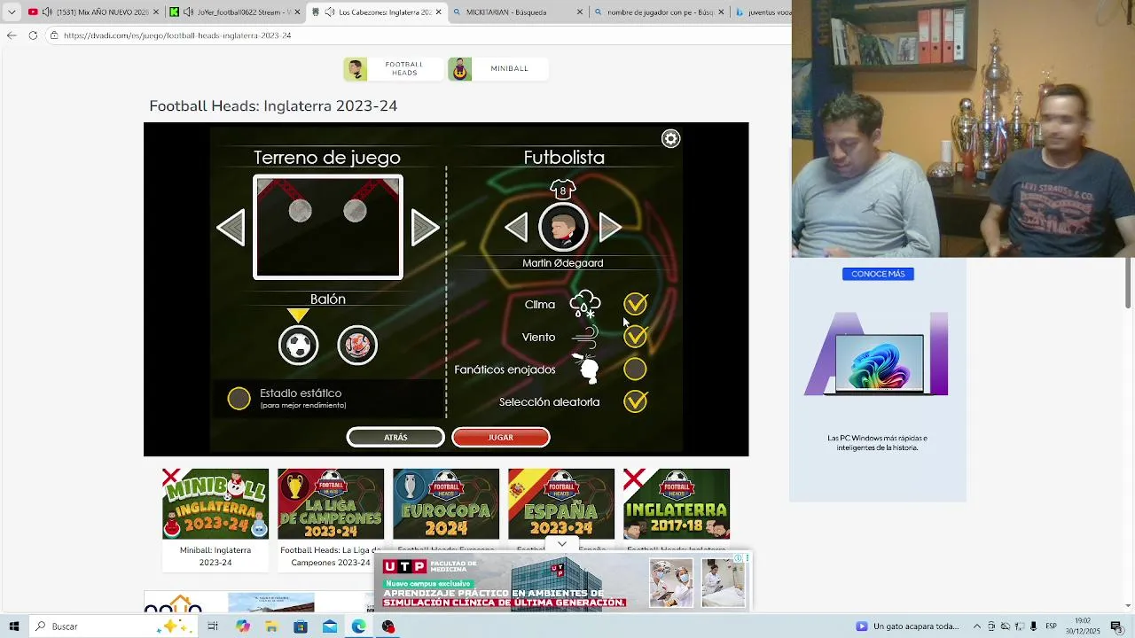Open the Un gato acapara toda news widget
The image size is (1135, 638).
pyautogui.click(x=908, y=626)
